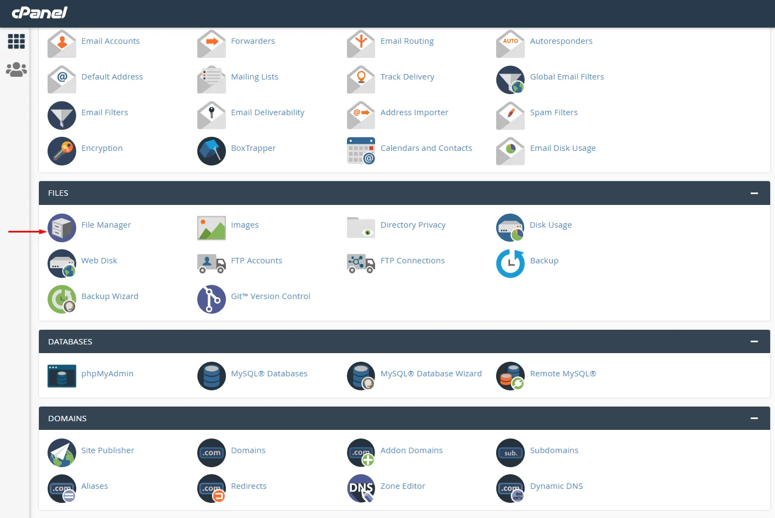Open the BoxTrapper icon

(211, 151)
